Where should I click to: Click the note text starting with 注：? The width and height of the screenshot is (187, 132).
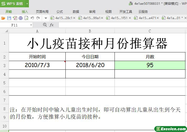tap(95, 113)
